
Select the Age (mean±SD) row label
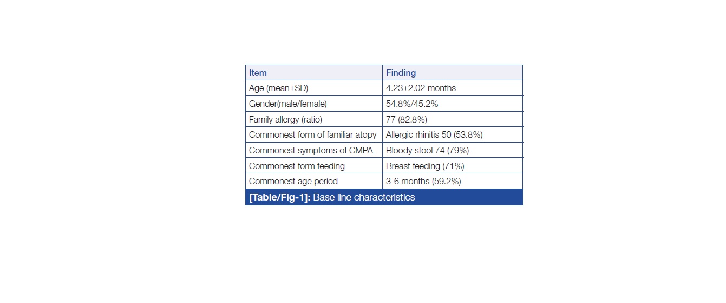tap(278, 88)
